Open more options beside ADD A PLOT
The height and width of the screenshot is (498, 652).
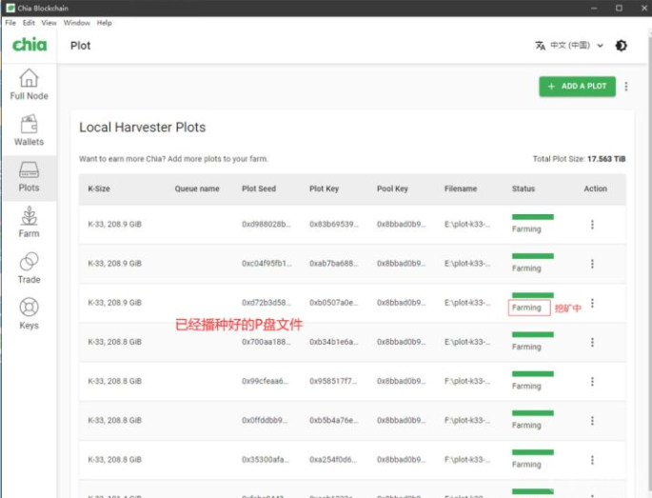click(625, 86)
